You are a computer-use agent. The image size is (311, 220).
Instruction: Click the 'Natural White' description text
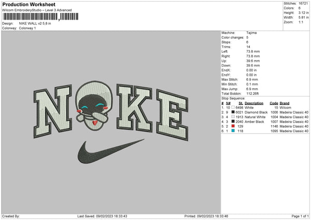coord(255,117)
